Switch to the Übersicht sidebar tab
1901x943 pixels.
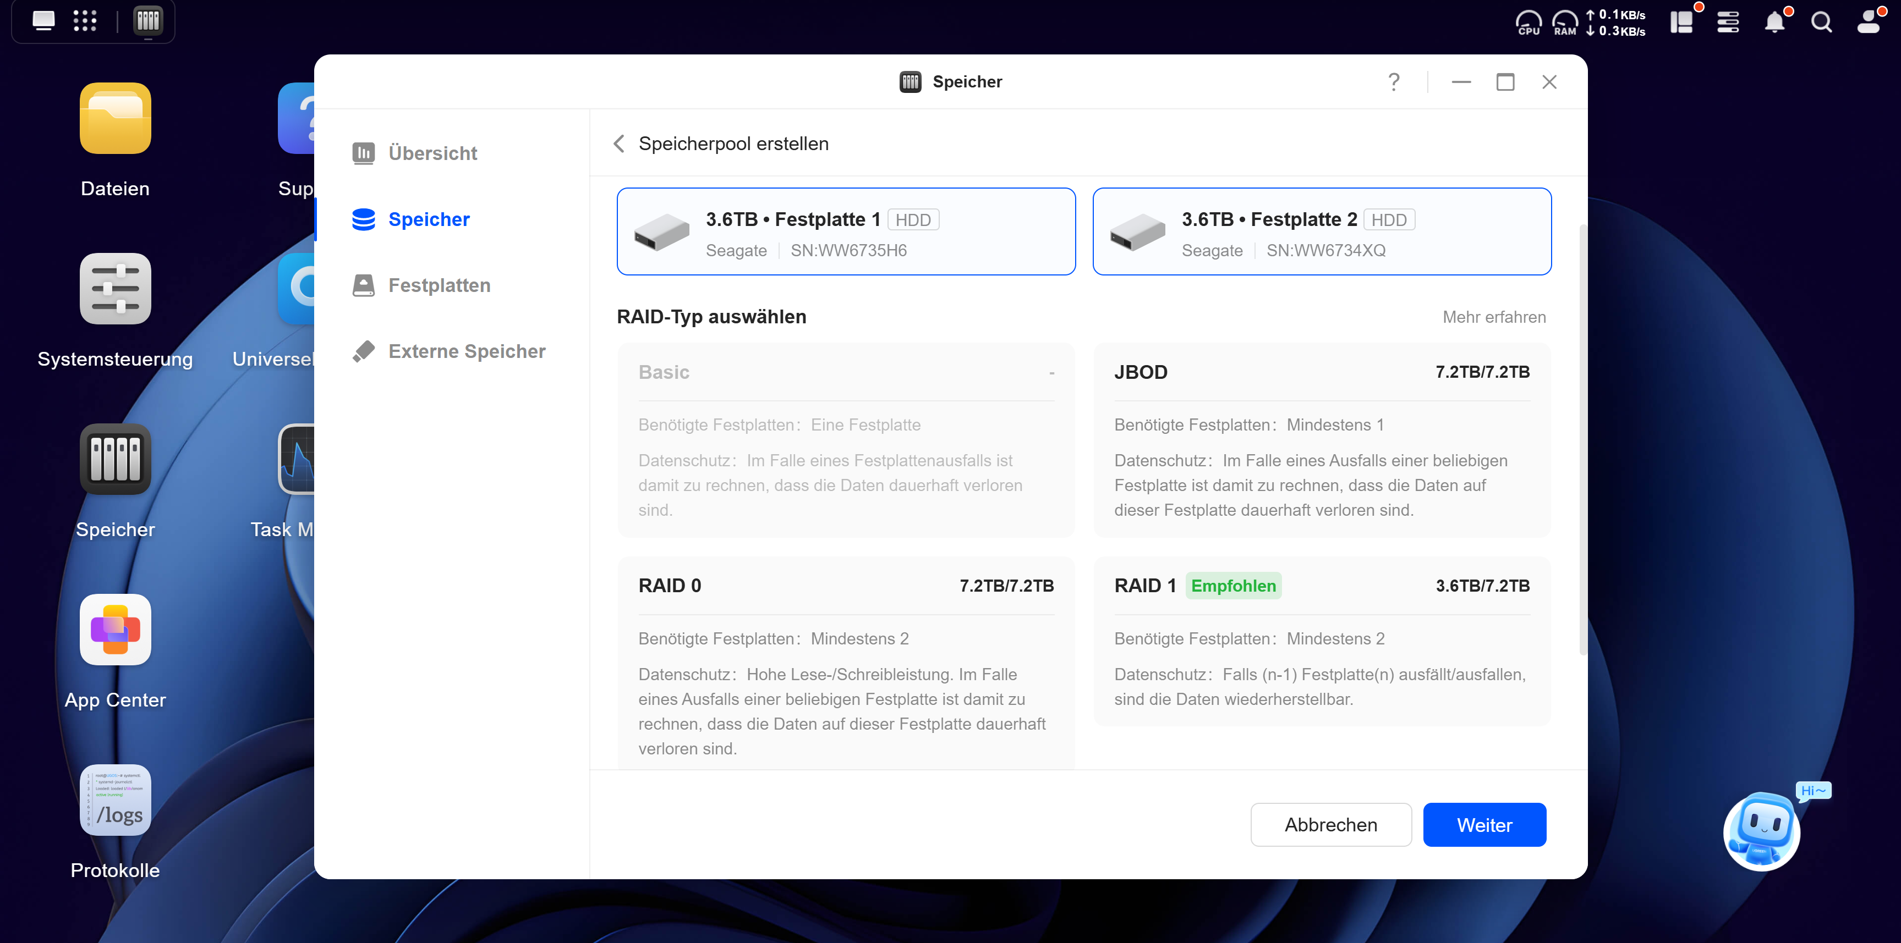[x=432, y=153]
